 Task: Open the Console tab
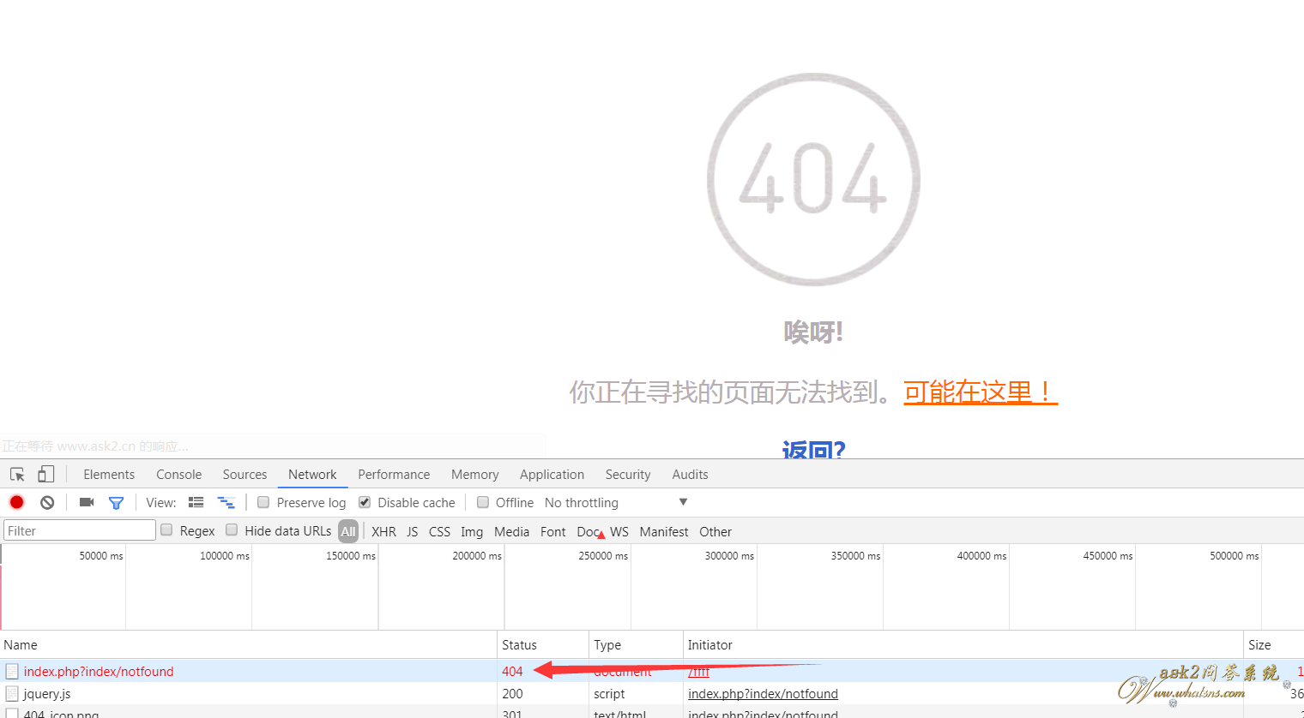(x=178, y=475)
